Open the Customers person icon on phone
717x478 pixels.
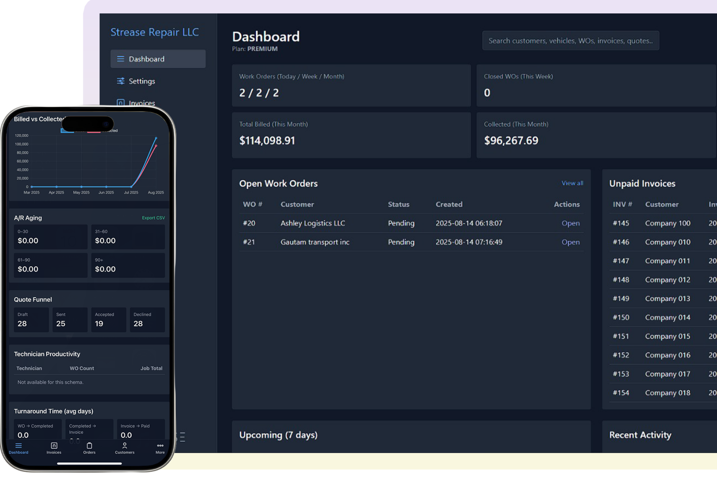click(125, 446)
